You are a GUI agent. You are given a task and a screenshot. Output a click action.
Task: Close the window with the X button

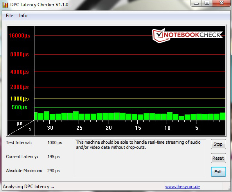[221, 3]
